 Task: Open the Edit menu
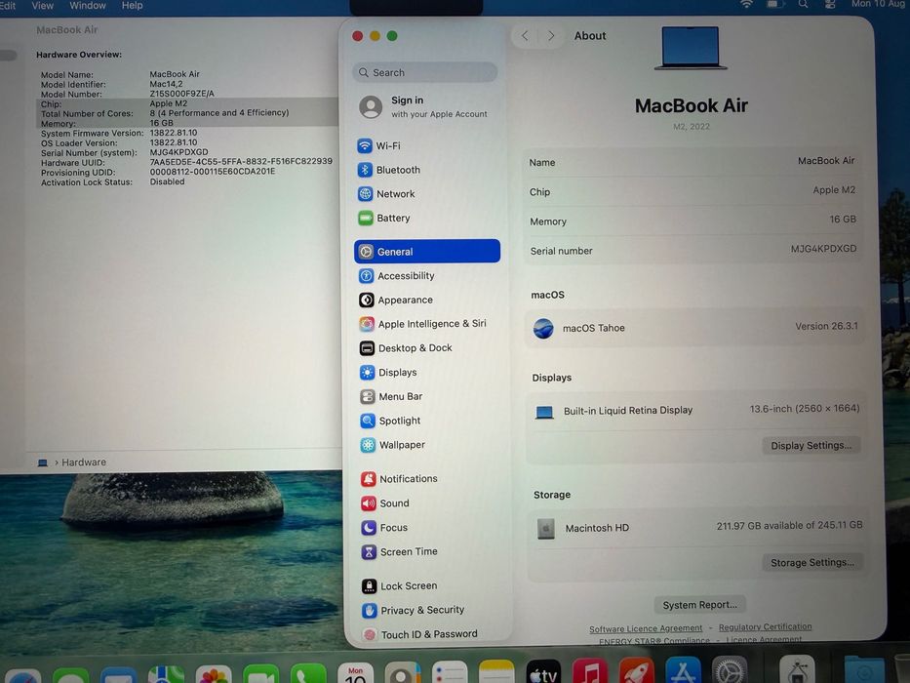(8, 6)
